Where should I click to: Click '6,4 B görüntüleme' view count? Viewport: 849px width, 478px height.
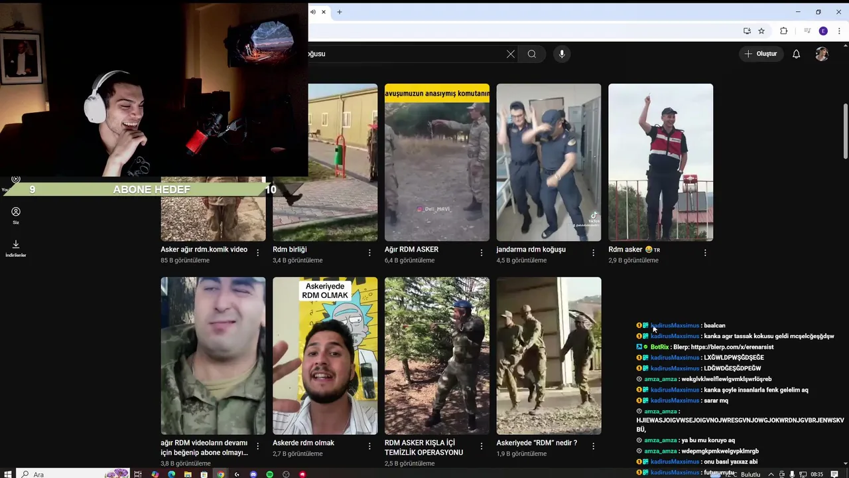point(409,260)
